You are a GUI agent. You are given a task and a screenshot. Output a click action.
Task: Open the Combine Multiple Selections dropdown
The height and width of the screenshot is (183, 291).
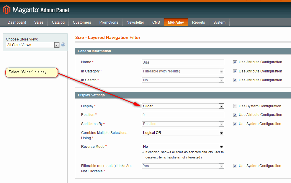coord(183,133)
